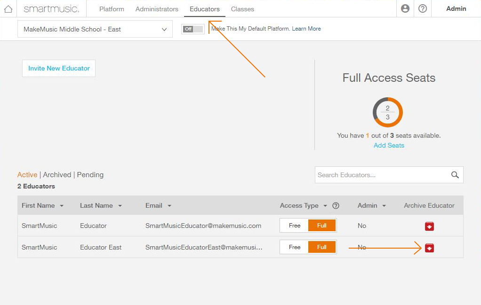Viewport: 481px width, 305px height.
Task: Set Full access for Educator East
Action: (322, 247)
